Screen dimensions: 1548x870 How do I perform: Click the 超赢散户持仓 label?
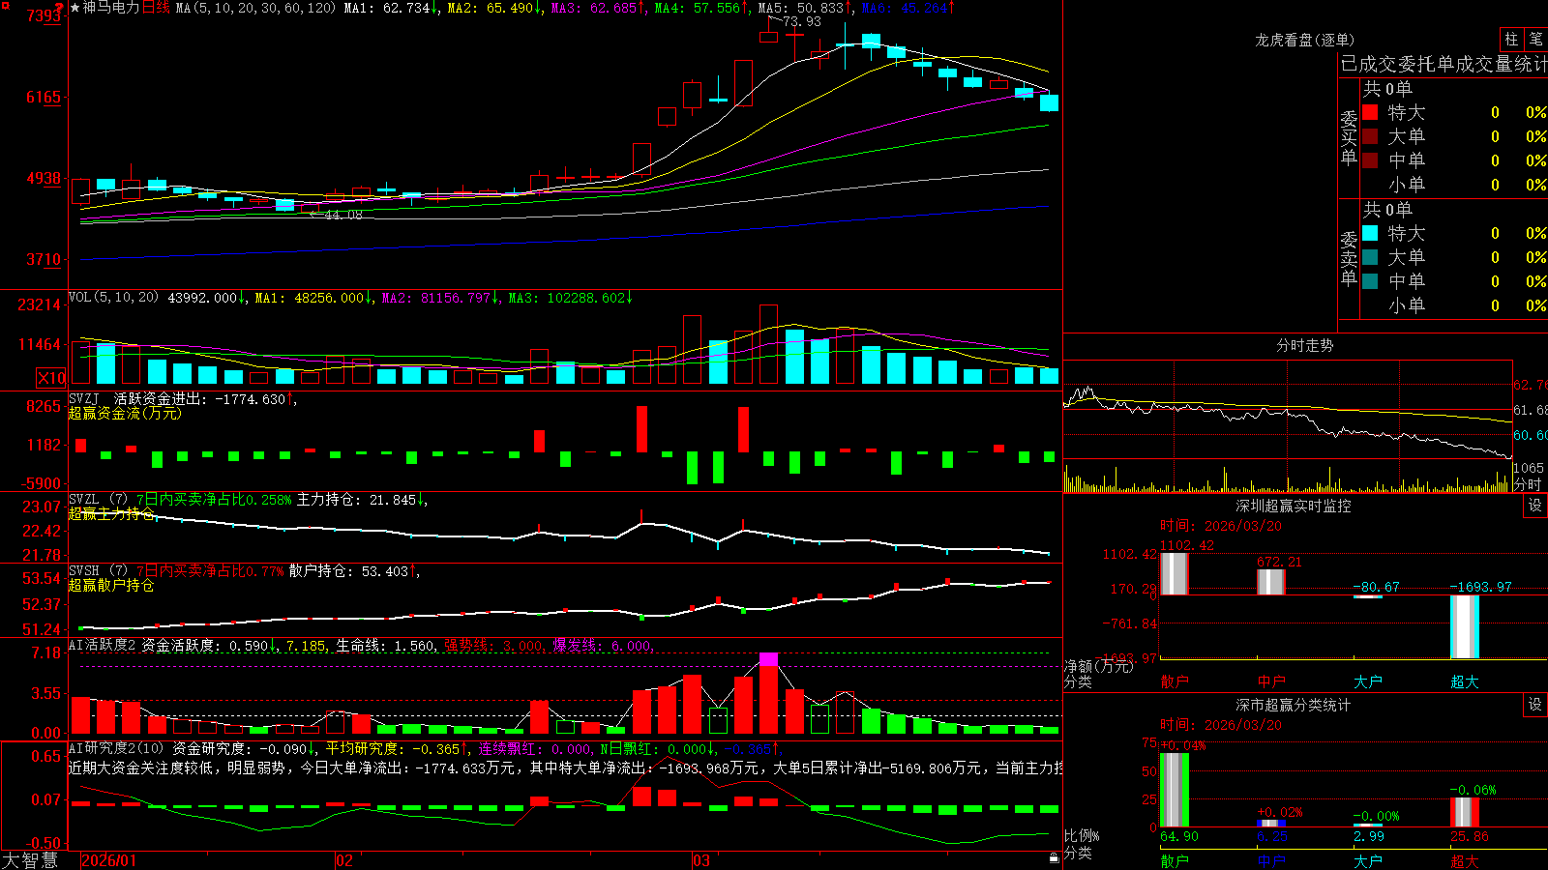coord(111,585)
